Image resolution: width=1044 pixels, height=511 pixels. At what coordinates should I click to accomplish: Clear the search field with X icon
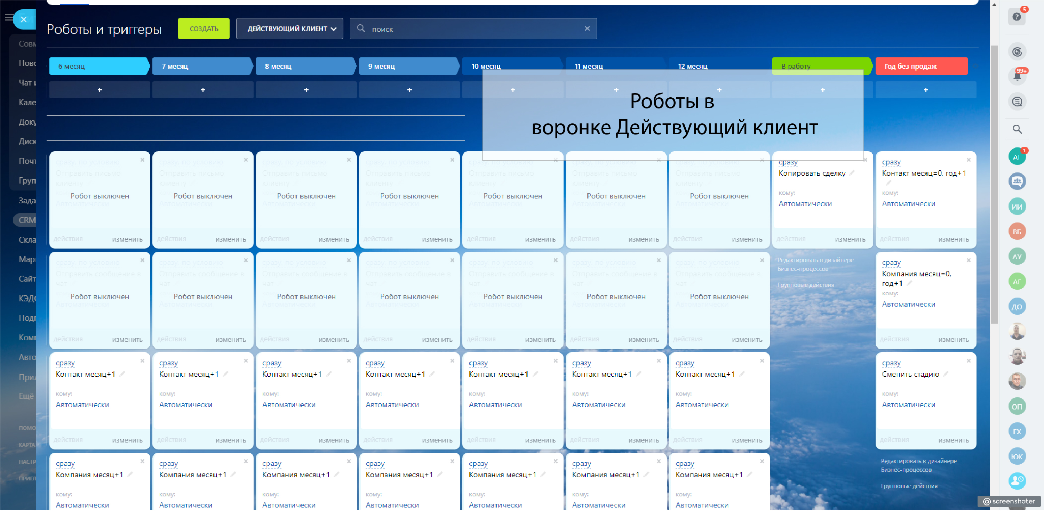[587, 29]
